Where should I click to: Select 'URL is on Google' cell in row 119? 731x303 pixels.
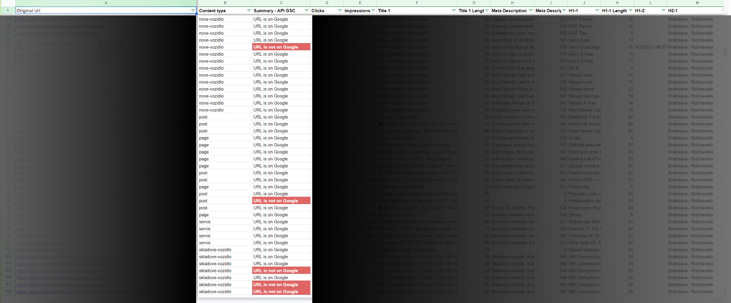pyautogui.click(x=281, y=19)
